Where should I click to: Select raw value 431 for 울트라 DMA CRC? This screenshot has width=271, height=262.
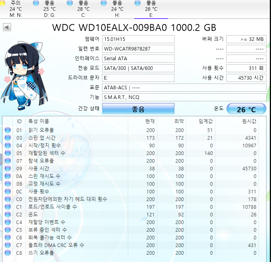(x=252, y=245)
